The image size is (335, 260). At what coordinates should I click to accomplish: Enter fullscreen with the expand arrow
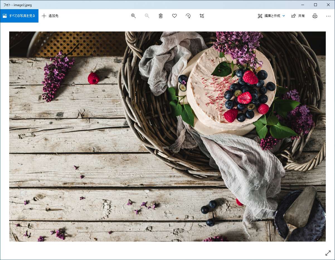pos(328,253)
